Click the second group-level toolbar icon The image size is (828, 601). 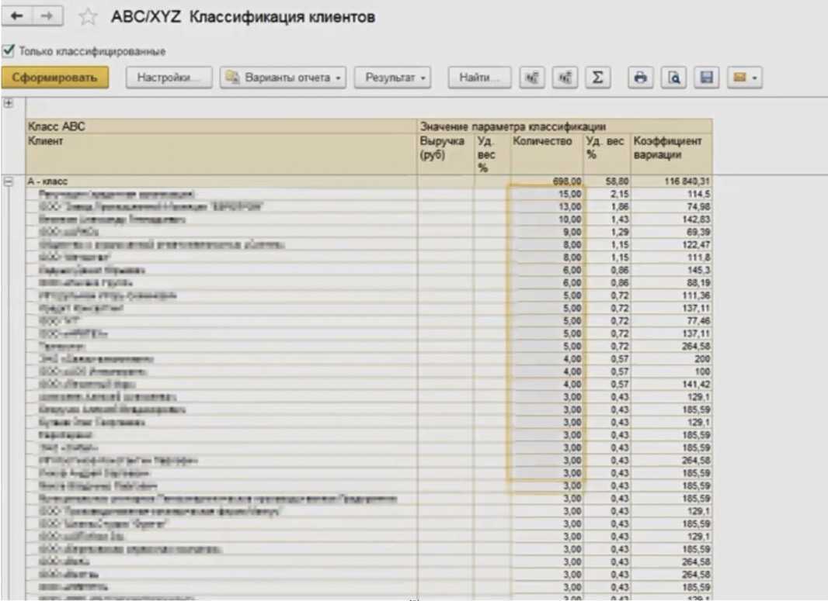tap(565, 78)
